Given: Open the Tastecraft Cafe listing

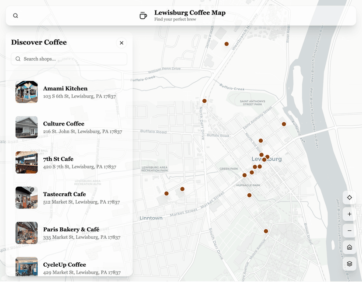Looking at the screenshot, I should tap(70, 198).
